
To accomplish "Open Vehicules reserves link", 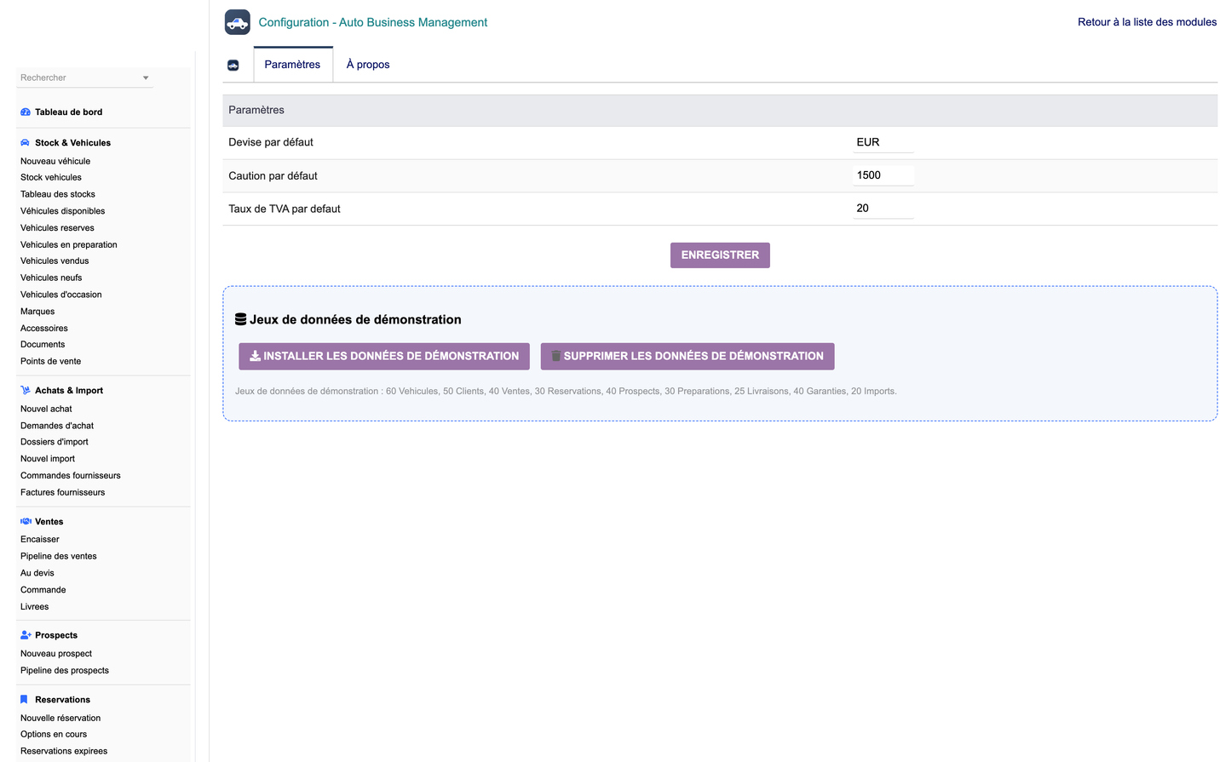I will tap(57, 228).
